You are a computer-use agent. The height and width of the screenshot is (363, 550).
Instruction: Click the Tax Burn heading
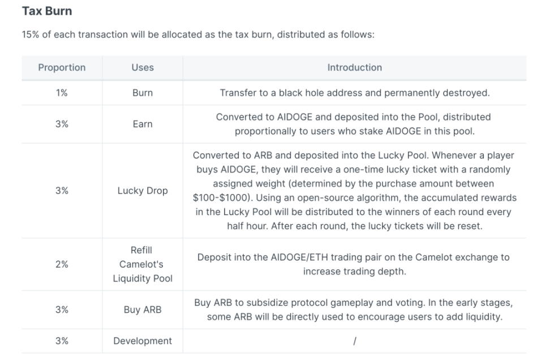[47, 11]
